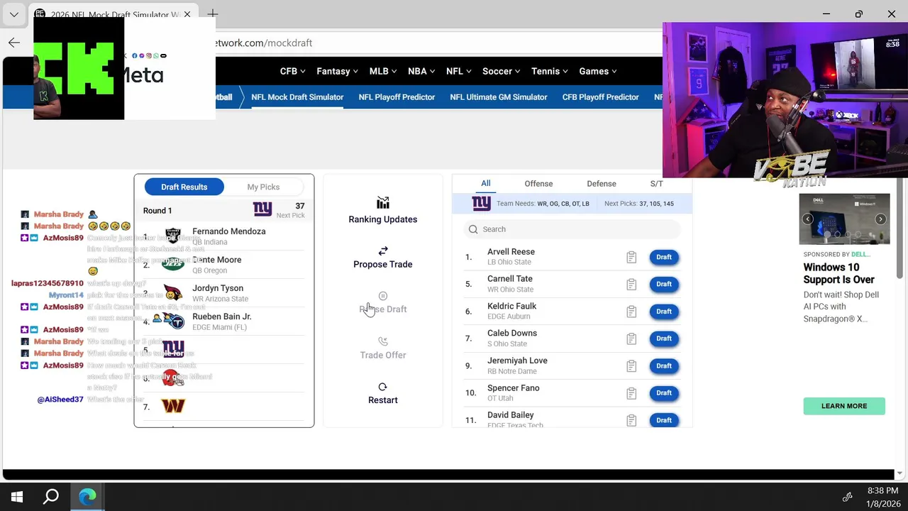Draft Jeremiyah Love
The image size is (908, 511).
(664, 366)
